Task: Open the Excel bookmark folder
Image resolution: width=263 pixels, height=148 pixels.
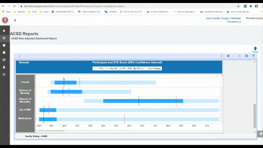Action: pyautogui.click(x=44, y=12)
